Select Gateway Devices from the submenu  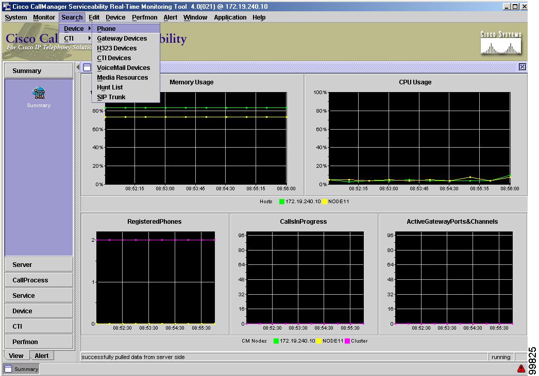click(x=126, y=39)
